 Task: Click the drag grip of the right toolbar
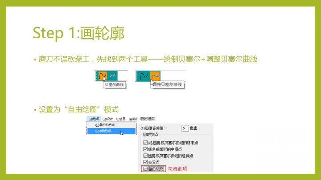(136, 76)
